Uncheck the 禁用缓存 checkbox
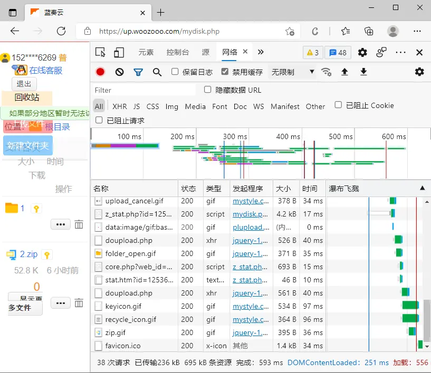The image size is (431, 373). 225,72
